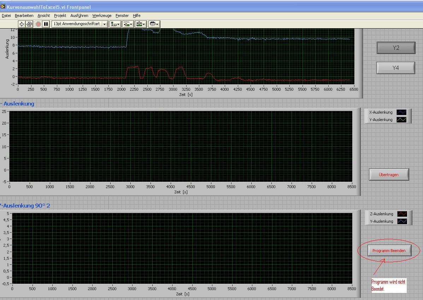
Task: Click the 8500 x-axis end value of the middle graph
Action: click(352, 186)
